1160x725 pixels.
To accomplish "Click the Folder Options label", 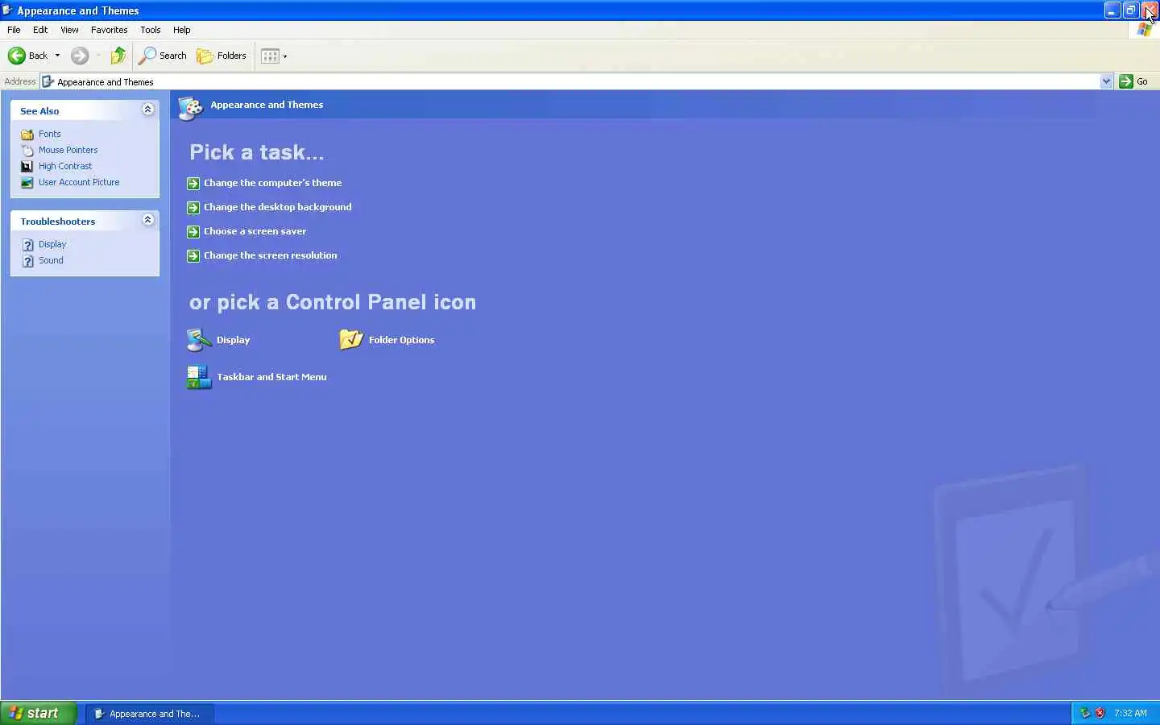I will pyautogui.click(x=401, y=340).
